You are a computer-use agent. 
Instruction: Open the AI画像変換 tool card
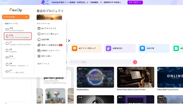[x=120, y=48]
